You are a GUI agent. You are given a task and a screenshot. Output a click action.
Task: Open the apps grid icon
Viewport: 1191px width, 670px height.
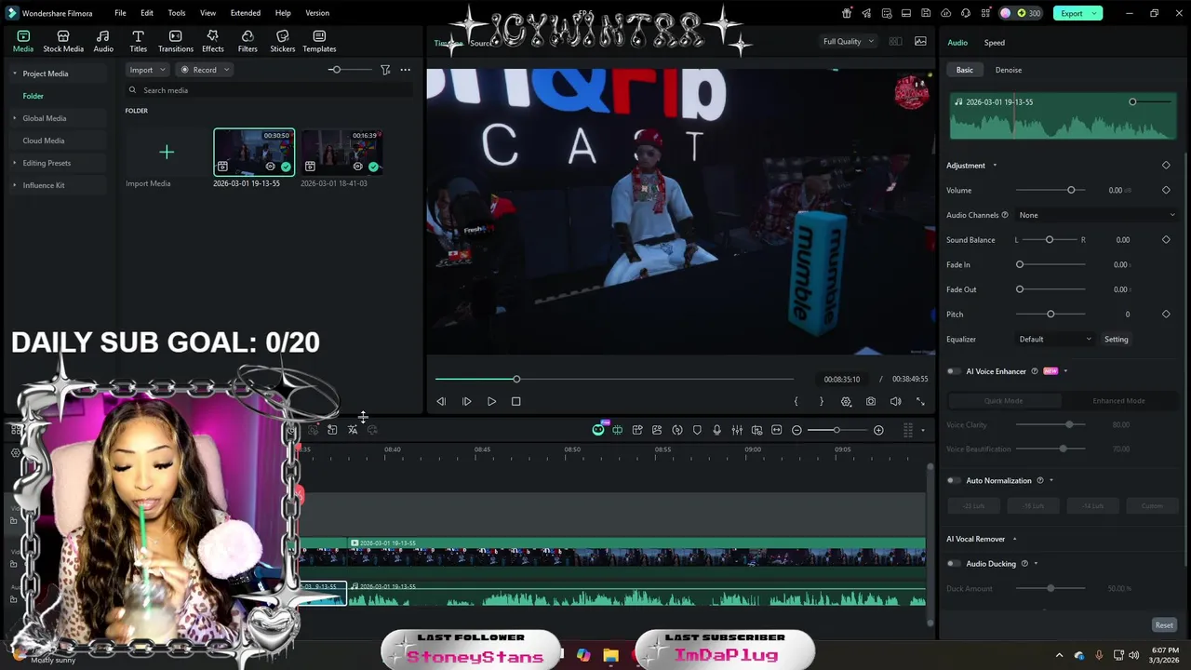pos(986,13)
